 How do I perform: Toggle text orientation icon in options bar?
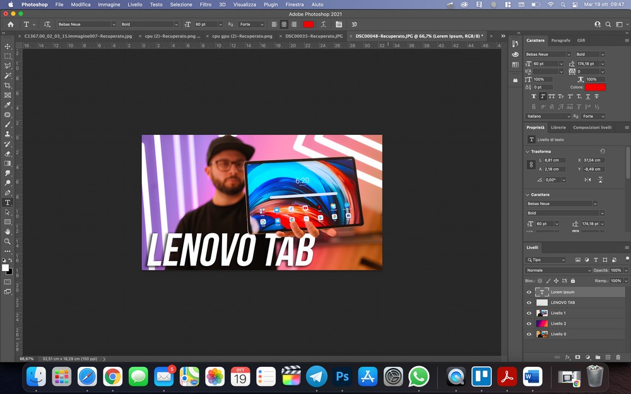point(47,24)
